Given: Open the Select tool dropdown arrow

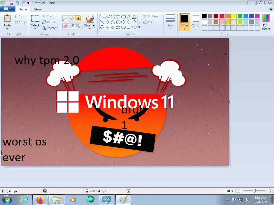Looking at the screenshot, I should point(35,29).
